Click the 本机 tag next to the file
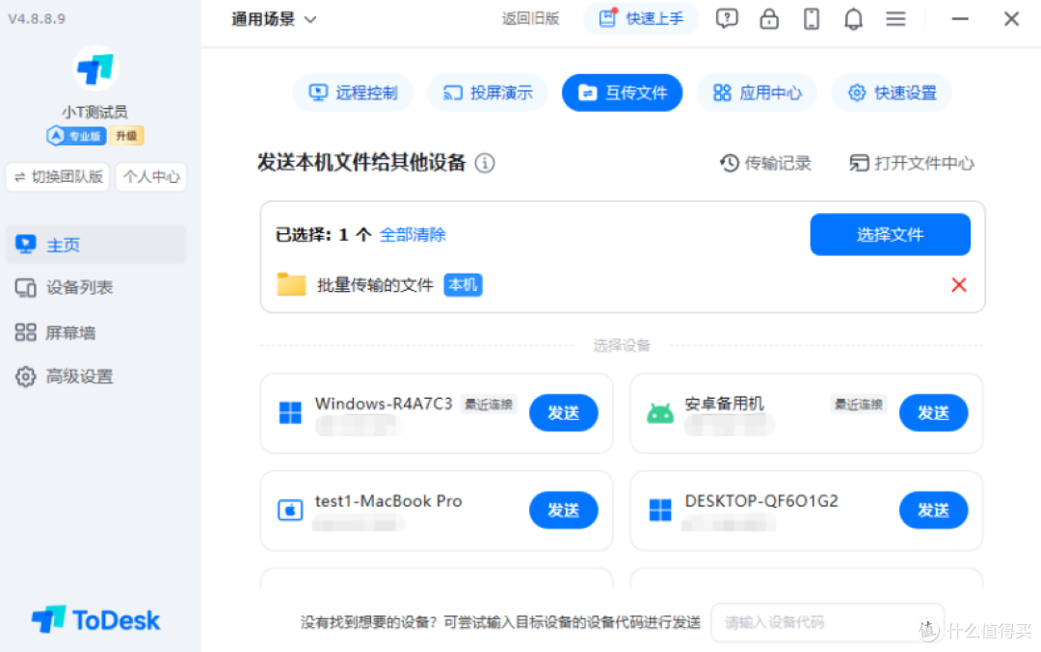Screen dimensions: 1041x652 pos(463,285)
